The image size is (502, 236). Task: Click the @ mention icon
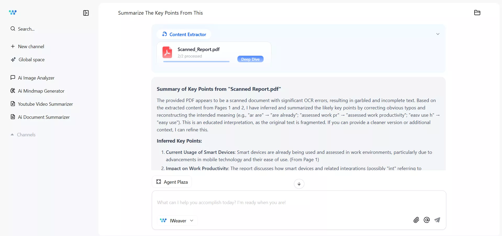coord(426,220)
